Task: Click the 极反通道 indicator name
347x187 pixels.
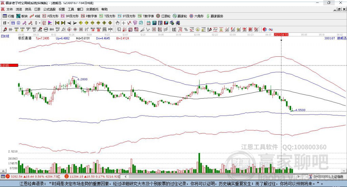Action: (x=25, y=38)
